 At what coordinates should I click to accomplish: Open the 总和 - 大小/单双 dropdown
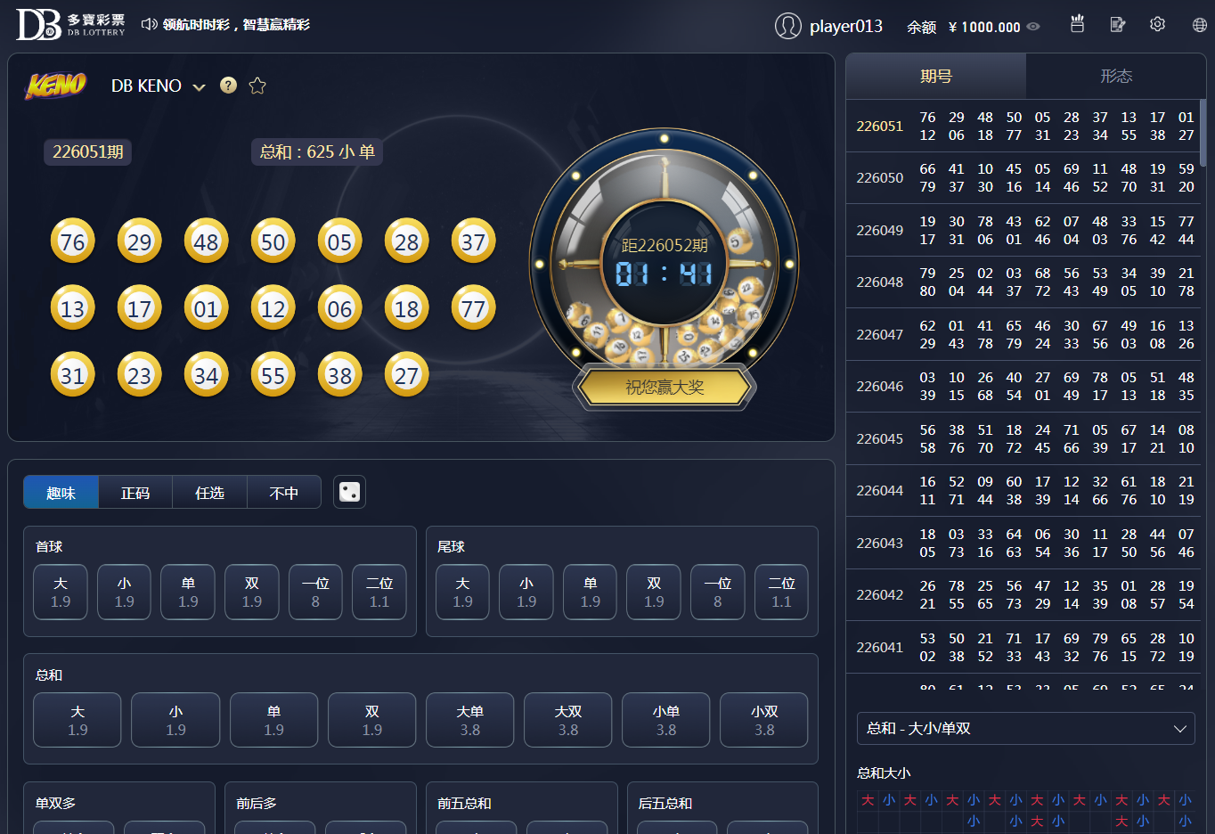pyautogui.click(x=1025, y=728)
